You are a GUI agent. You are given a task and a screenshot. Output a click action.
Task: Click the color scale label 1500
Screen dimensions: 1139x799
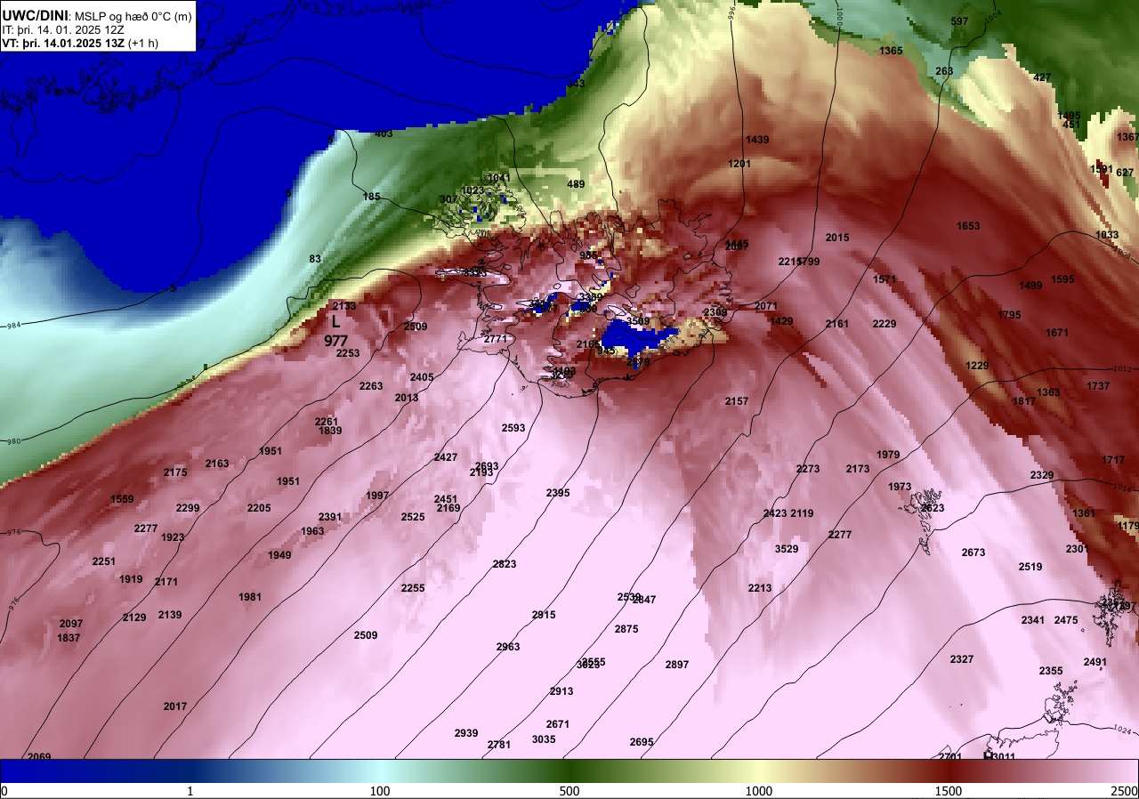(x=949, y=792)
